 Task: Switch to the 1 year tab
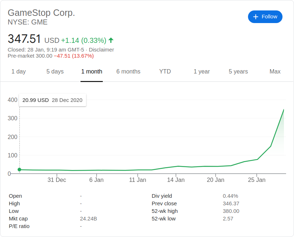[x=202, y=71]
